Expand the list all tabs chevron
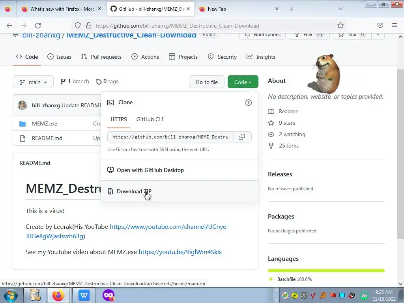404x303 pixels. click(340, 9)
